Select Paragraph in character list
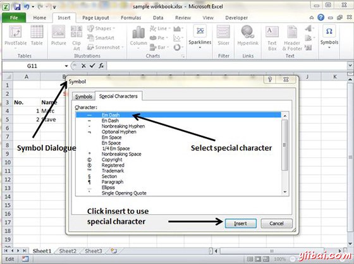The image size is (354, 264). (178, 182)
